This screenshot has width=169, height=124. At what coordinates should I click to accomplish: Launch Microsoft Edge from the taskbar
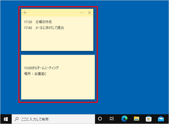[124, 119]
